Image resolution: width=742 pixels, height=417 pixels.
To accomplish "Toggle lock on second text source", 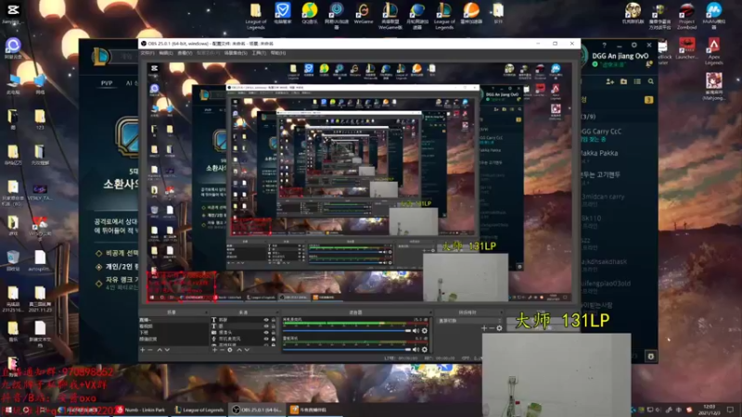I will pyautogui.click(x=273, y=326).
